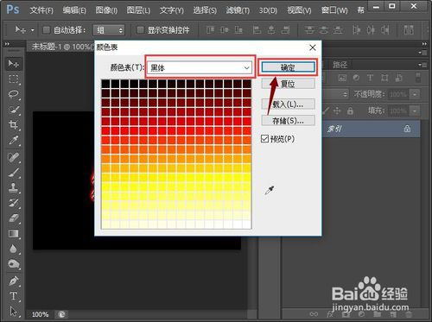Click the 载入(L)... button

pyautogui.click(x=288, y=104)
